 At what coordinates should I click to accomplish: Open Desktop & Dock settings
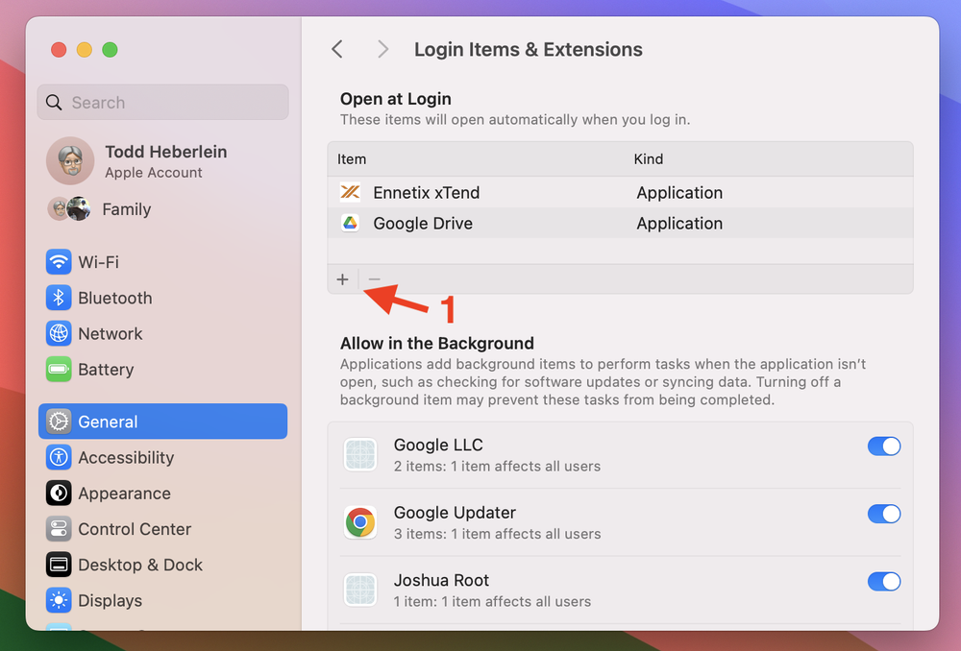pos(163,565)
